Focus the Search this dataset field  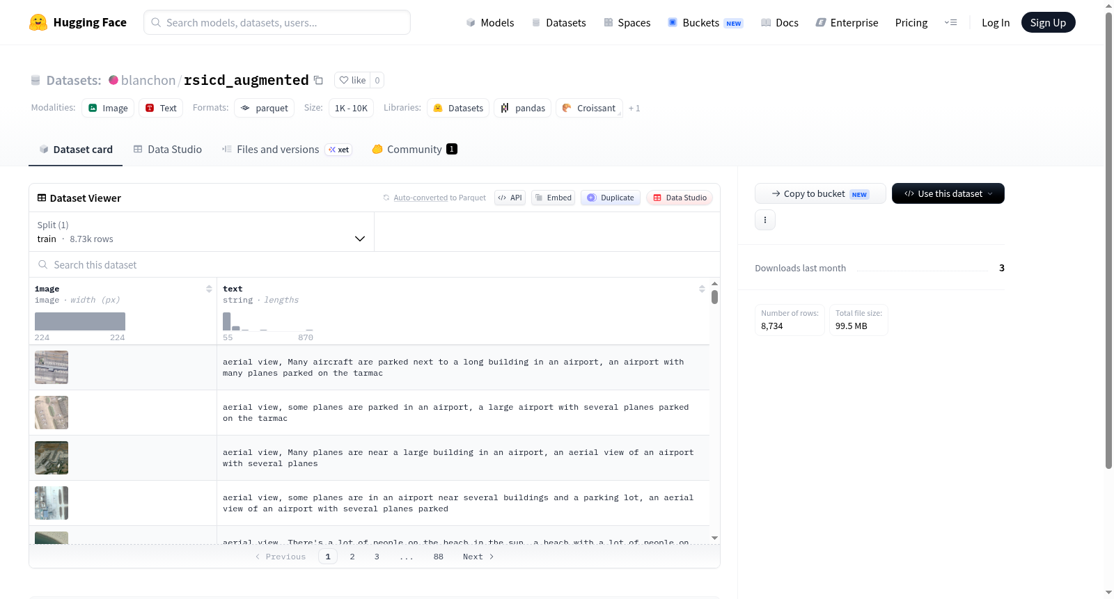click(375, 264)
